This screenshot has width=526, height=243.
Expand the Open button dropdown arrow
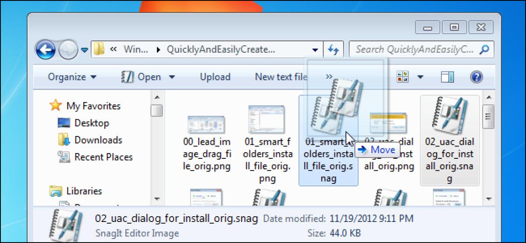[172, 77]
